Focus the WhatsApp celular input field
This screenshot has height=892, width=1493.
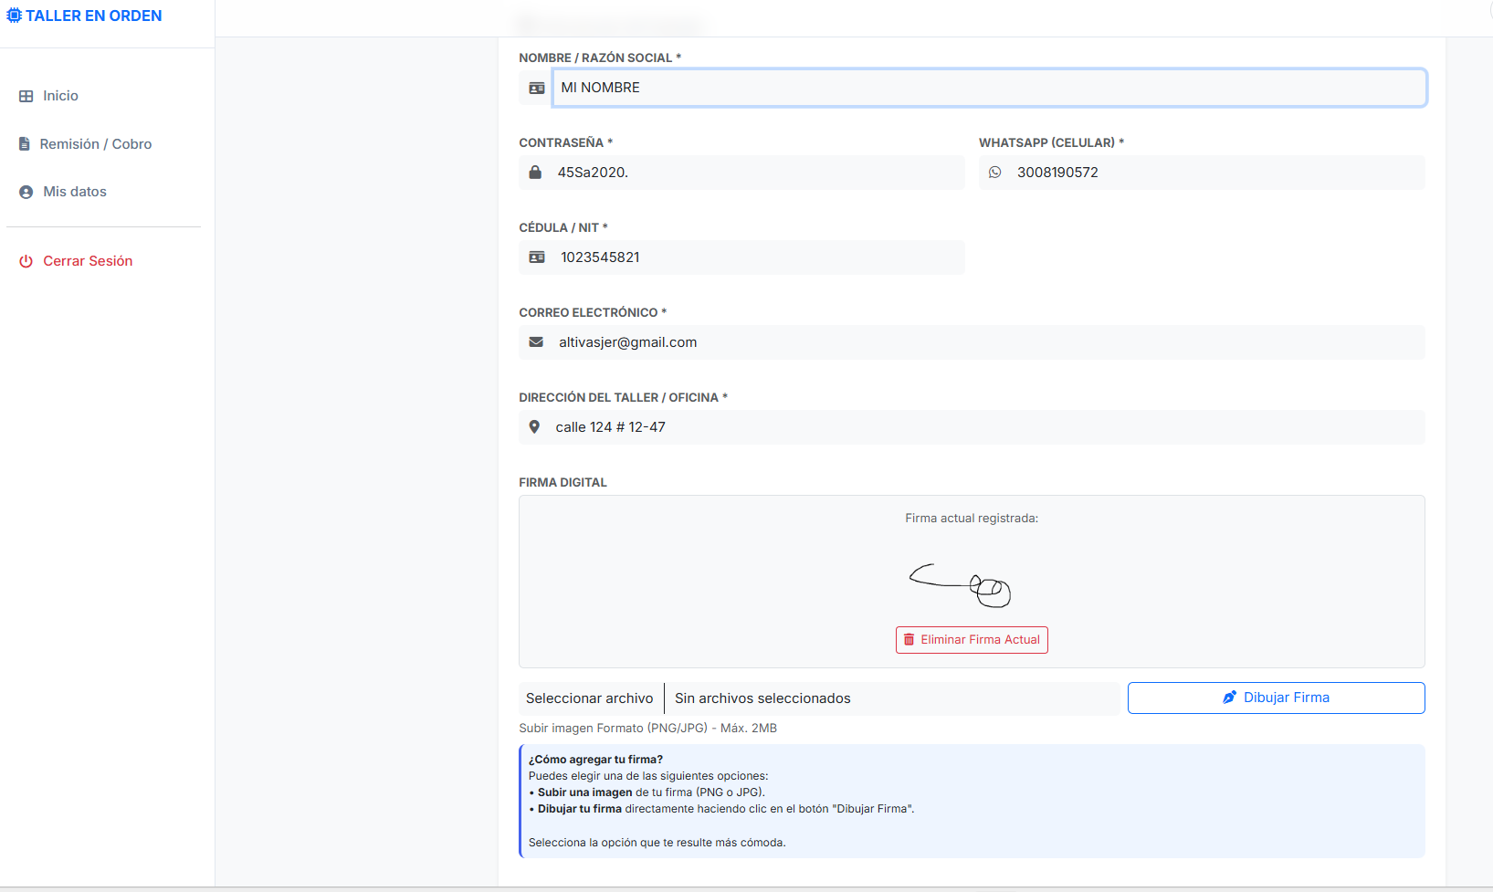[1217, 173]
